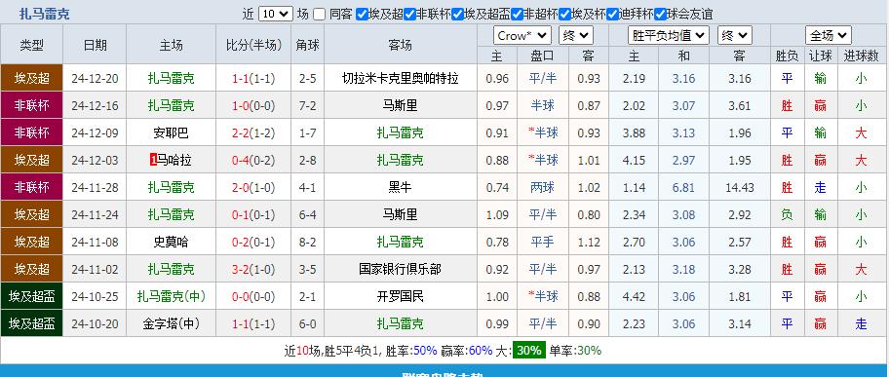Open the 终 dropdown beside 胜平负均值
The height and width of the screenshot is (377, 889).
[734, 36]
